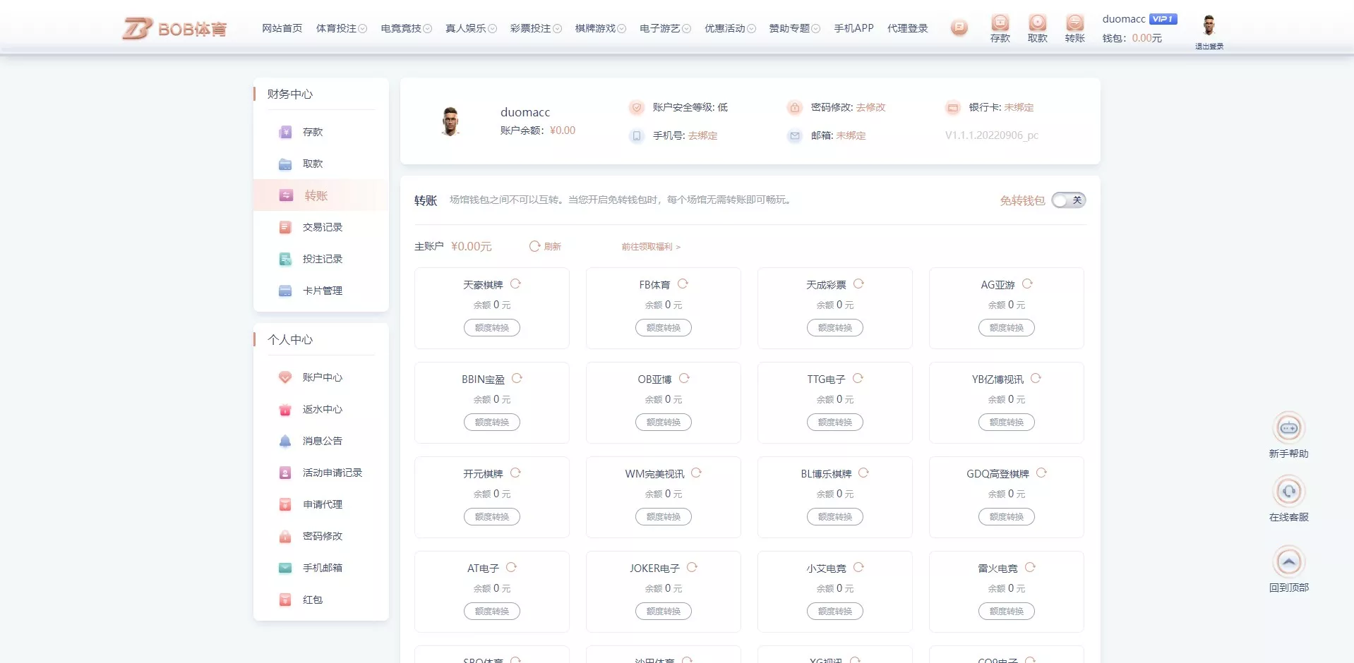Open 投注记录 betting records in sidebar
The height and width of the screenshot is (663, 1354).
pos(322,259)
